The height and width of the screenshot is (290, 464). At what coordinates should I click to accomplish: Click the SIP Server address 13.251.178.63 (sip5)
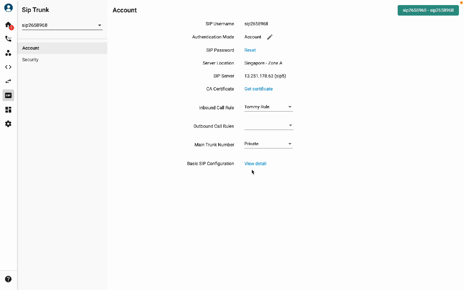click(x=265, y=76)
